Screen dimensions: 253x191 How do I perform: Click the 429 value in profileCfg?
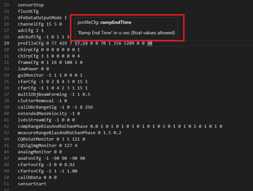click(x=63, y=43)
